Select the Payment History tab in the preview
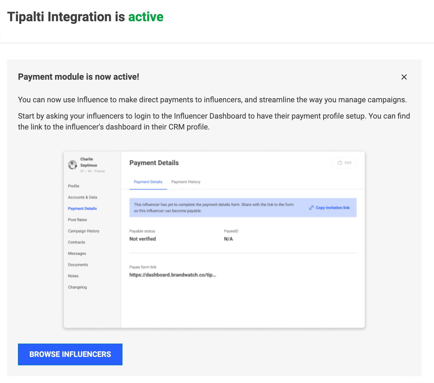 click(x=186, y=182)
